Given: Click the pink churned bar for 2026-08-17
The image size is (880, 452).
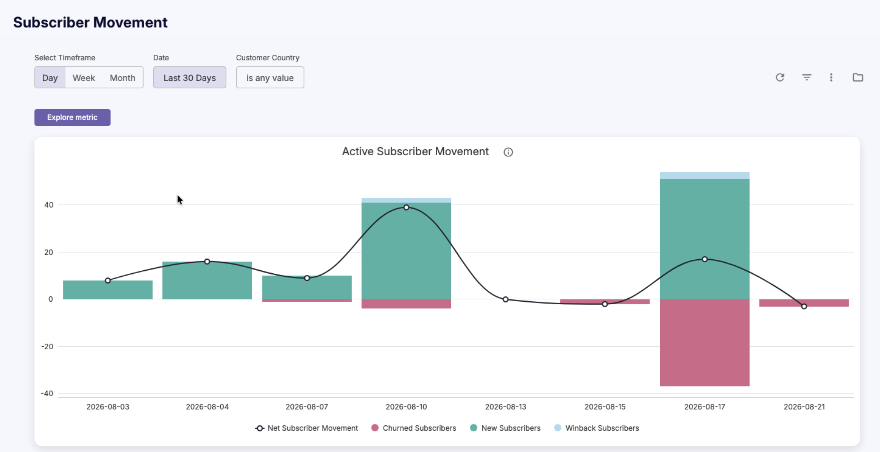Looking at the screenshot, I should [x=705, y=342].
